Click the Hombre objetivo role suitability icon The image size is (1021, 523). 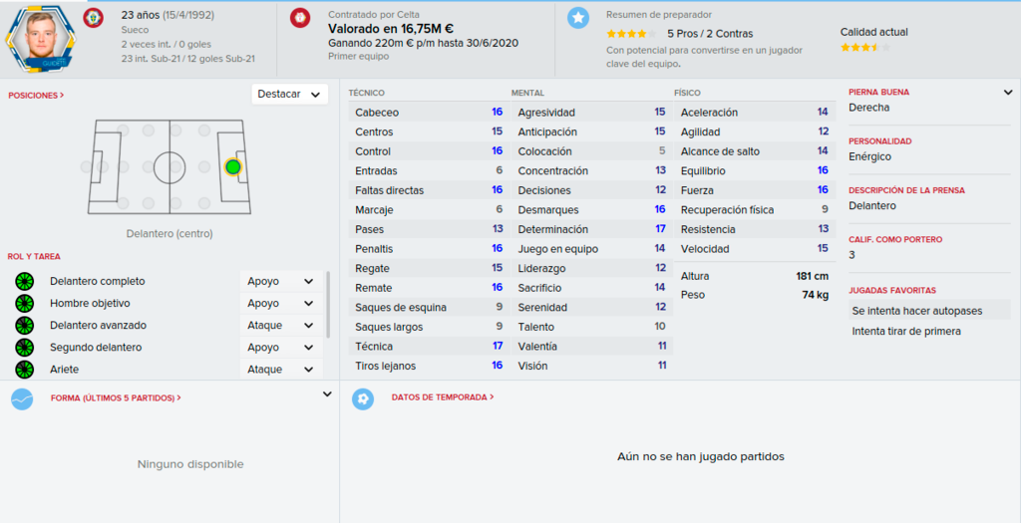[x=25, y=303]
